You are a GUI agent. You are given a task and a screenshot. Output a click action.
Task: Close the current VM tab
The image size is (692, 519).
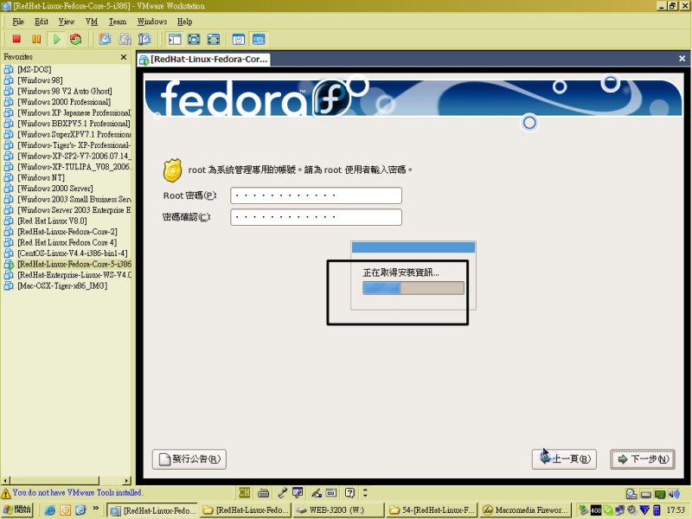[x=682, y=58]
